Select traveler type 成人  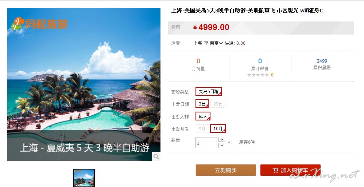point(203,116)
